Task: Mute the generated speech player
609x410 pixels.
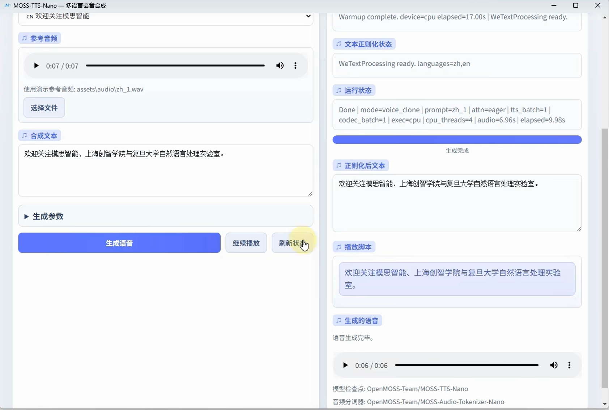Action: (554, 365)
